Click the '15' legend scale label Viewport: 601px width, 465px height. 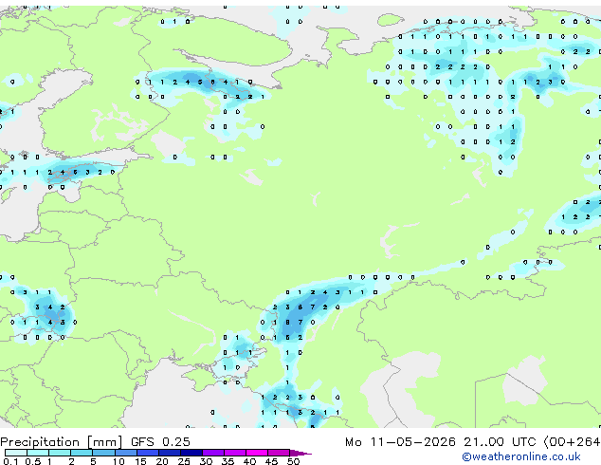tap(140, 461)
